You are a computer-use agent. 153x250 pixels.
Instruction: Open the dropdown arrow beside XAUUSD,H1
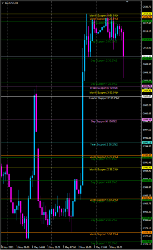click(x=3, y=3)
